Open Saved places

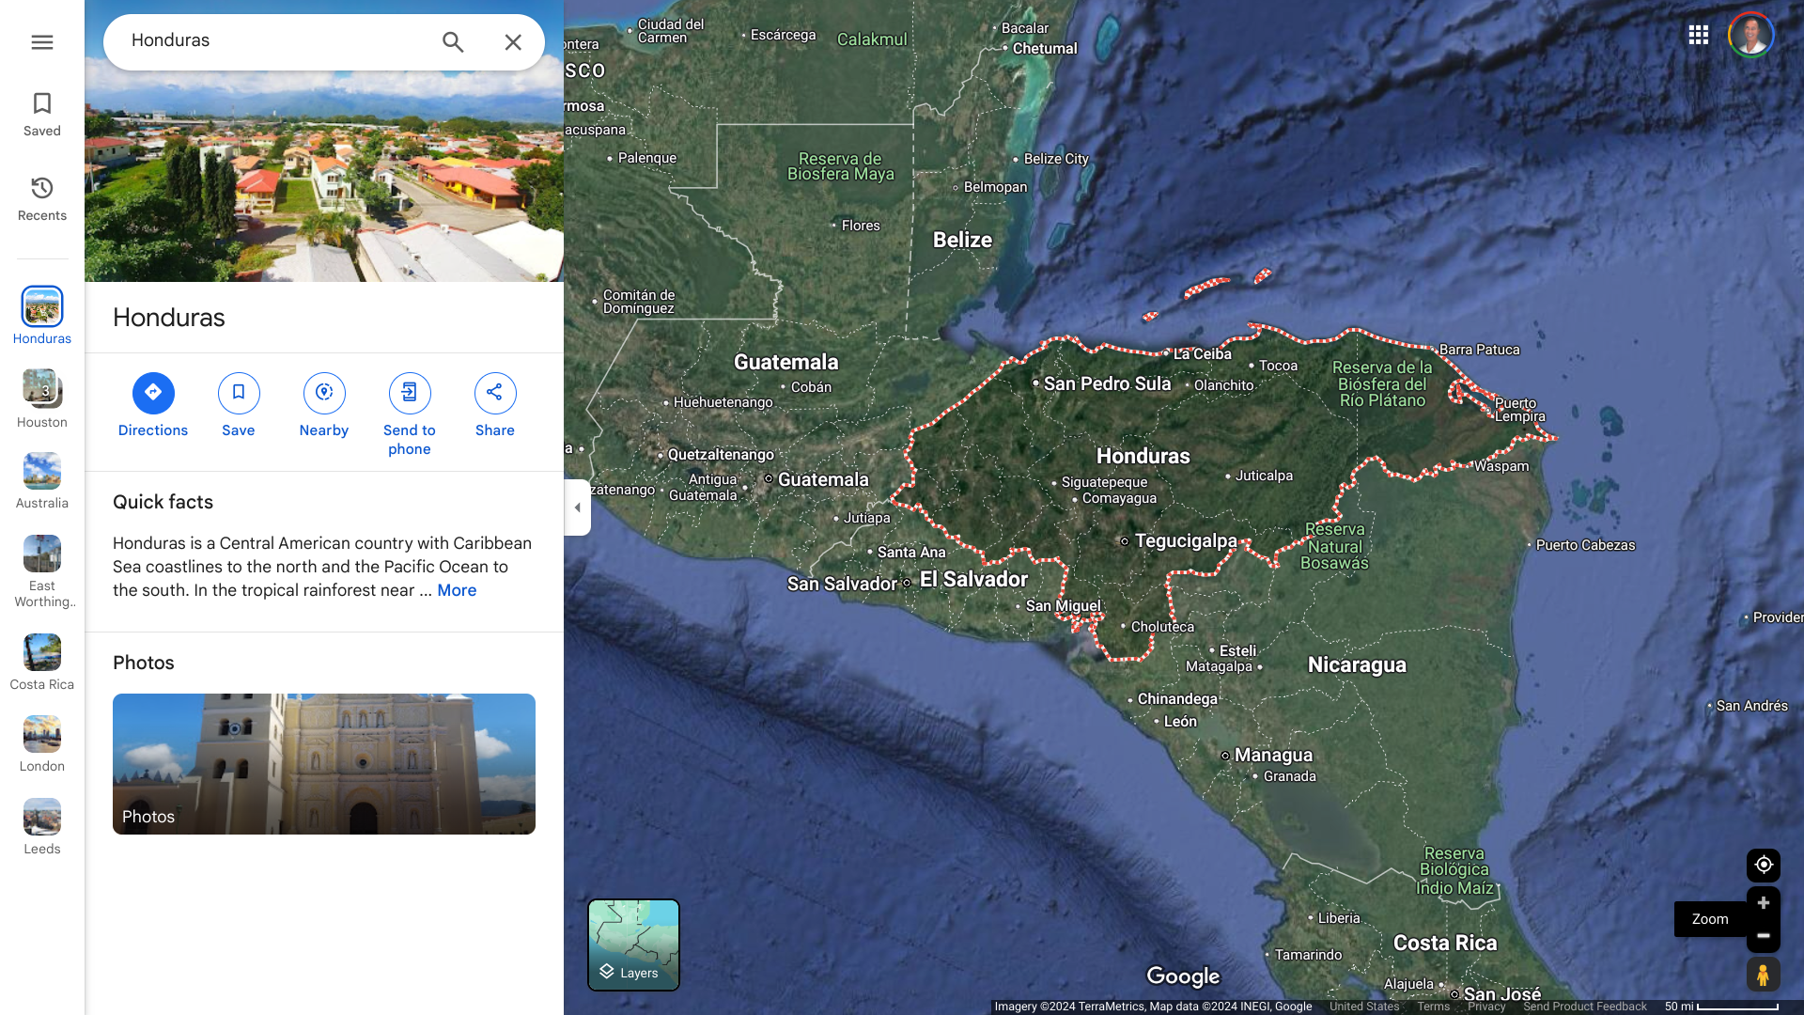click(41, 114)
